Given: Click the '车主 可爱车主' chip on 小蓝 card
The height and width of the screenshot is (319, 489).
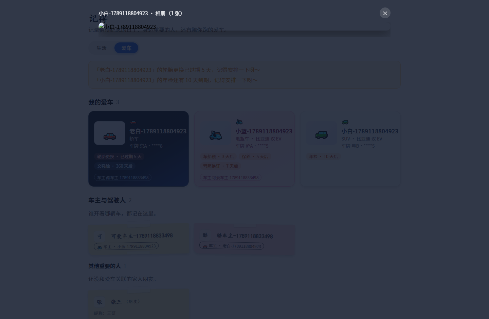Looking at the screenshot, I should pos(231,177).
